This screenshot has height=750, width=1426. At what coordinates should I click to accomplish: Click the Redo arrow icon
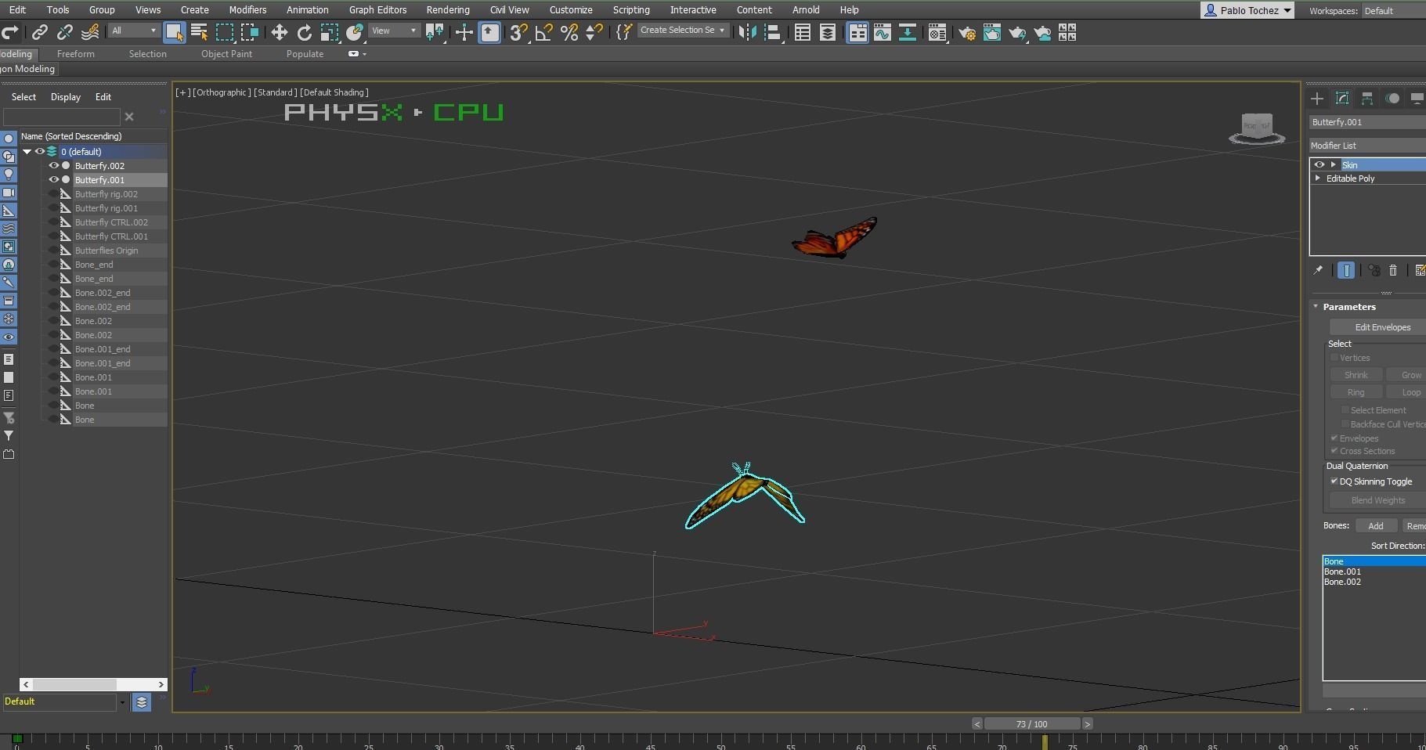[x=10, y=32]
